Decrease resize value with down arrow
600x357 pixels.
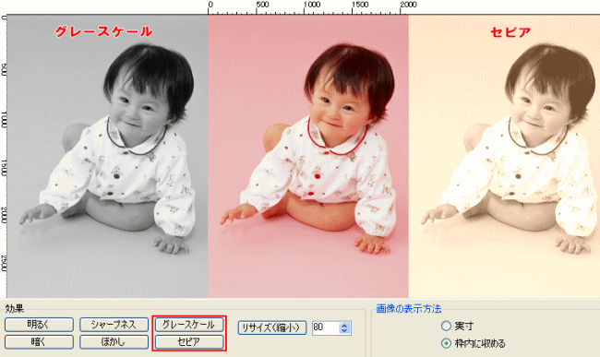coord(344,330)
